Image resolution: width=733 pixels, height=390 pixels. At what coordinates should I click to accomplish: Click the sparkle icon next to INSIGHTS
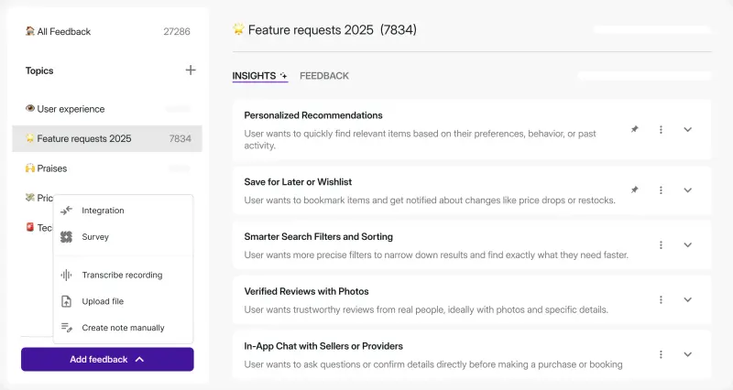click(x=283, y=76)
